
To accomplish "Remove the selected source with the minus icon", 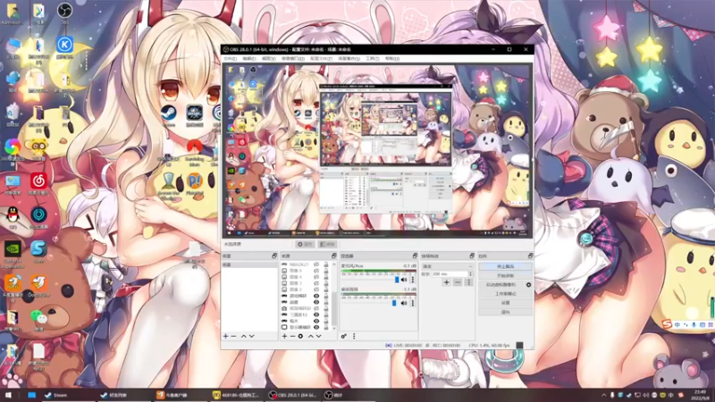I will pos(292,336).
